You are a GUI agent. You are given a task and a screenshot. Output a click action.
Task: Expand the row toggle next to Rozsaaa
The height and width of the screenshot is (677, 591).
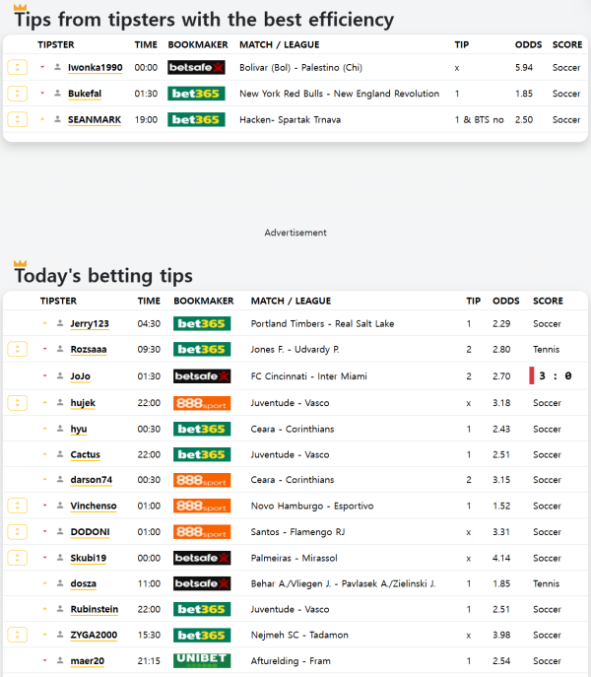[17, 350]
